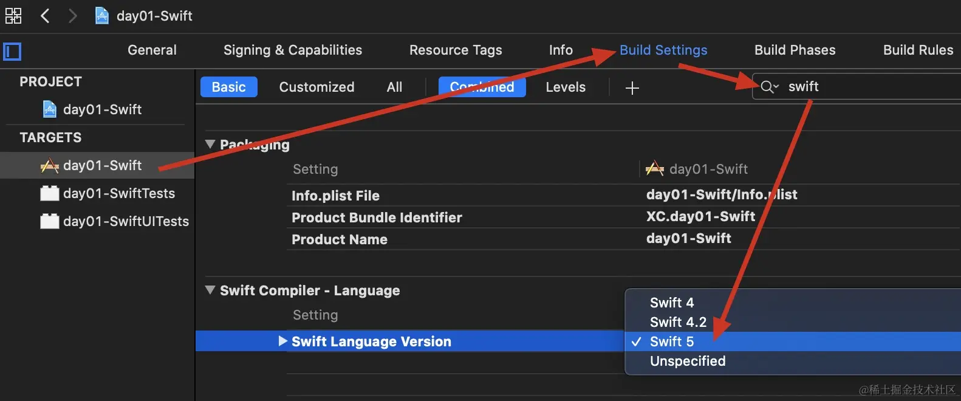Go back with the left chevron

45,16
